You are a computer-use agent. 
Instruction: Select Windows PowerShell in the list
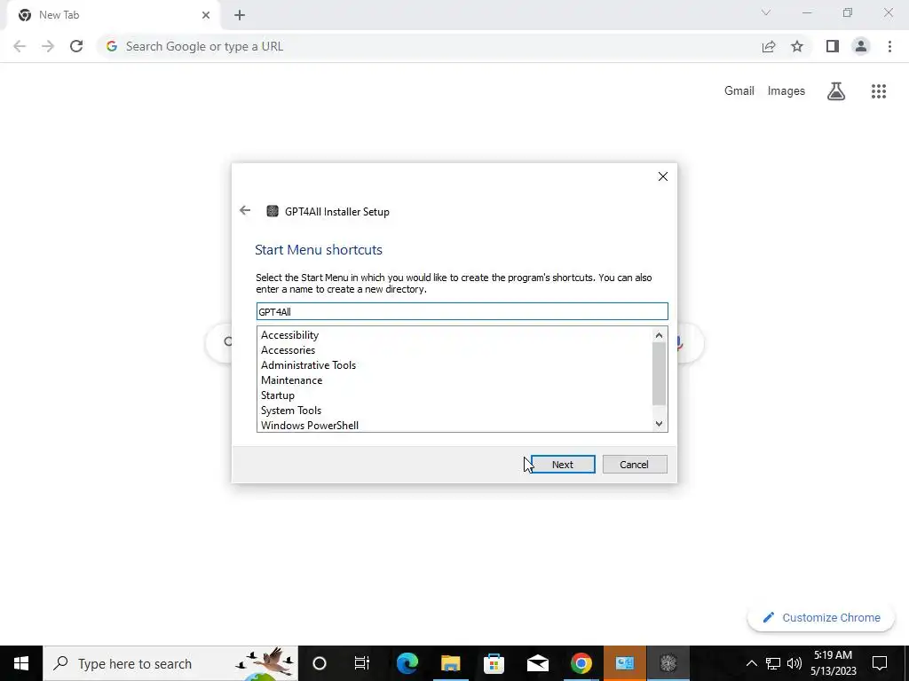point(310,426)
